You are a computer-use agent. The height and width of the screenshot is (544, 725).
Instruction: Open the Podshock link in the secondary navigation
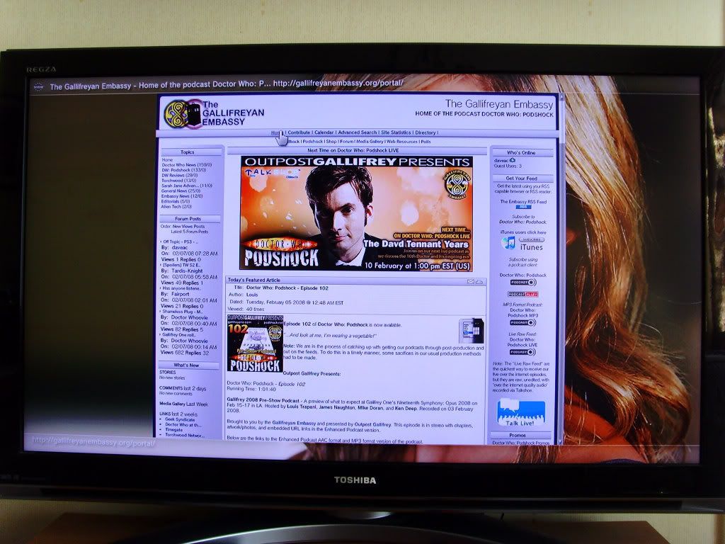tap(313, 142)
